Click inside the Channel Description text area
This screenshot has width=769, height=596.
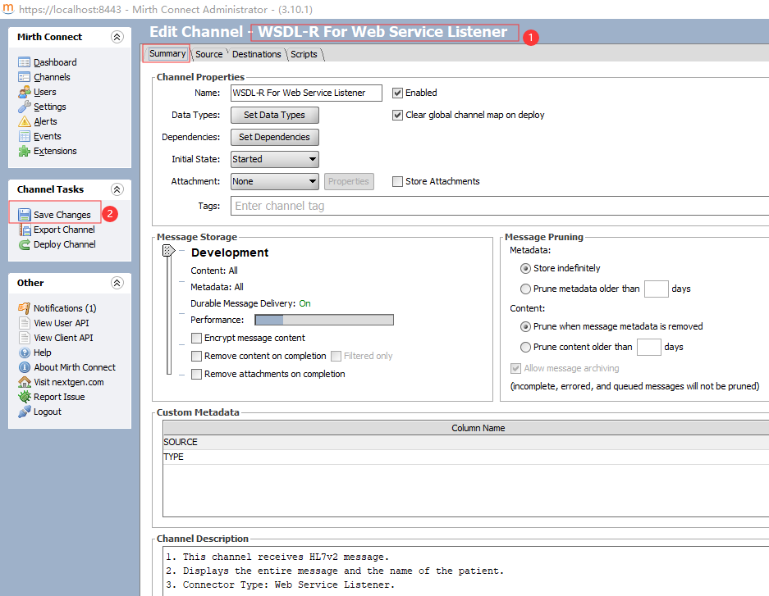coord(466,571)
